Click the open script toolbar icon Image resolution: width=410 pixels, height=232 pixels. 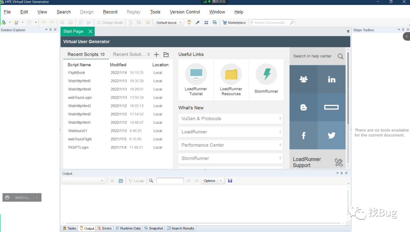pos(16,22)
